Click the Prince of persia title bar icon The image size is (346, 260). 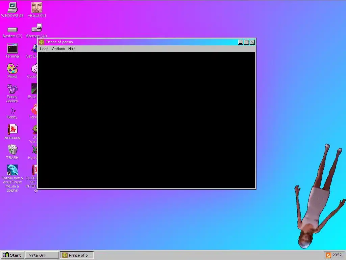[42, 42]
